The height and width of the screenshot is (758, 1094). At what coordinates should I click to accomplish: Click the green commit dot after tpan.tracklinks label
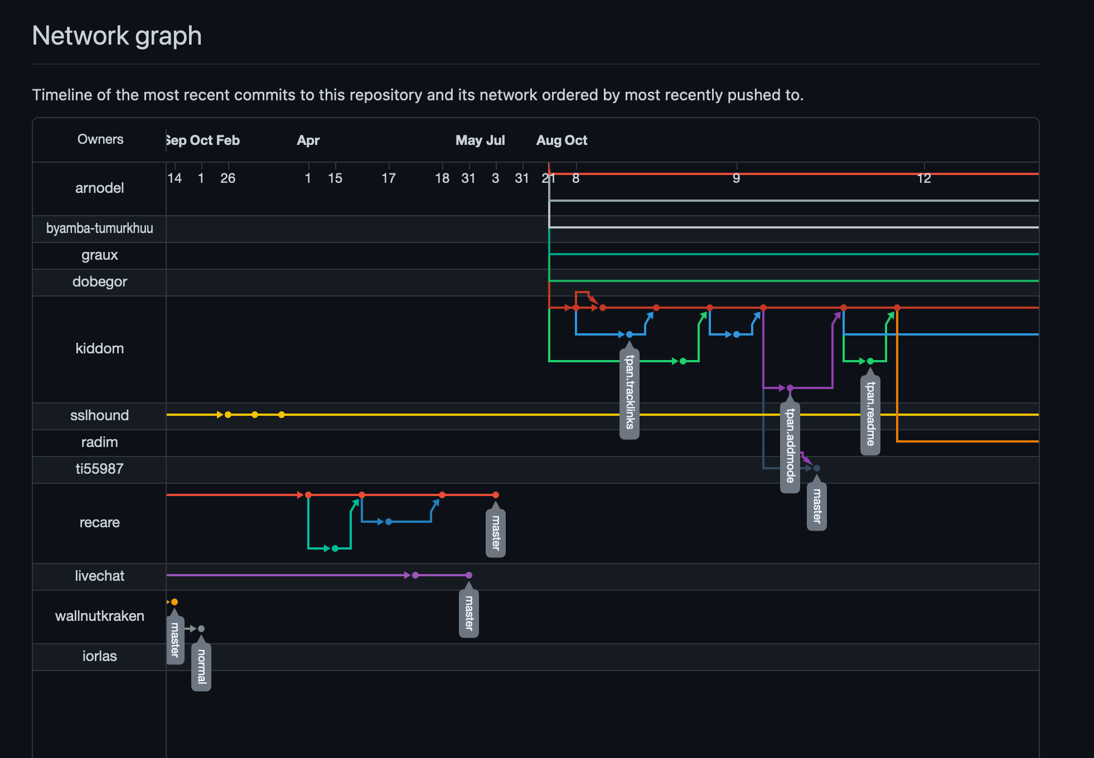pos(683,361)
